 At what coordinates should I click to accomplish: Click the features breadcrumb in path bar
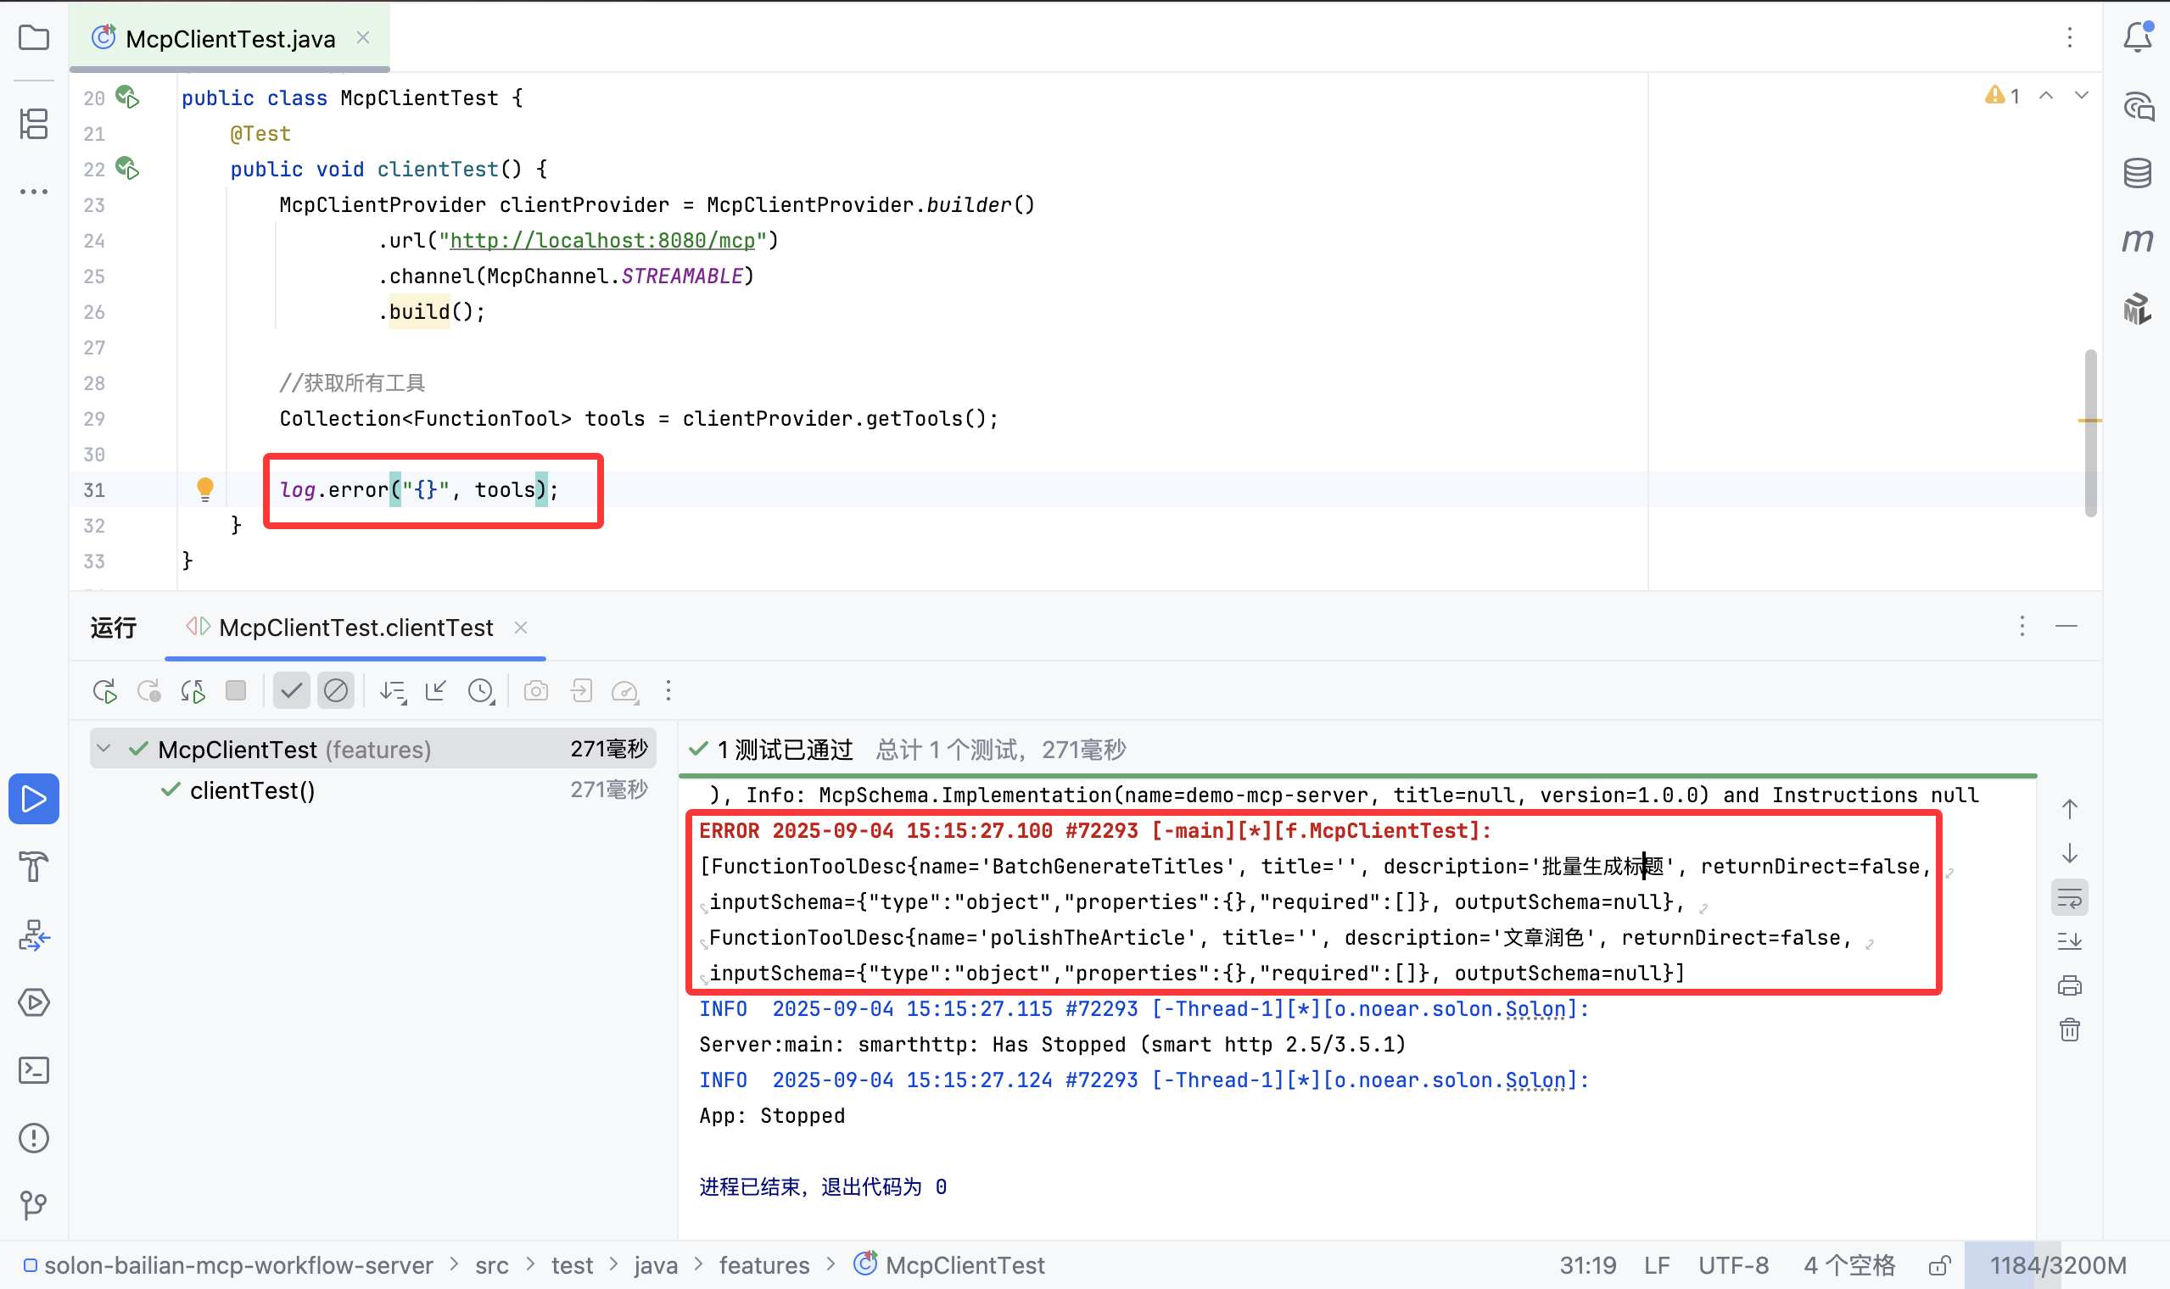tap(763, 1265)
